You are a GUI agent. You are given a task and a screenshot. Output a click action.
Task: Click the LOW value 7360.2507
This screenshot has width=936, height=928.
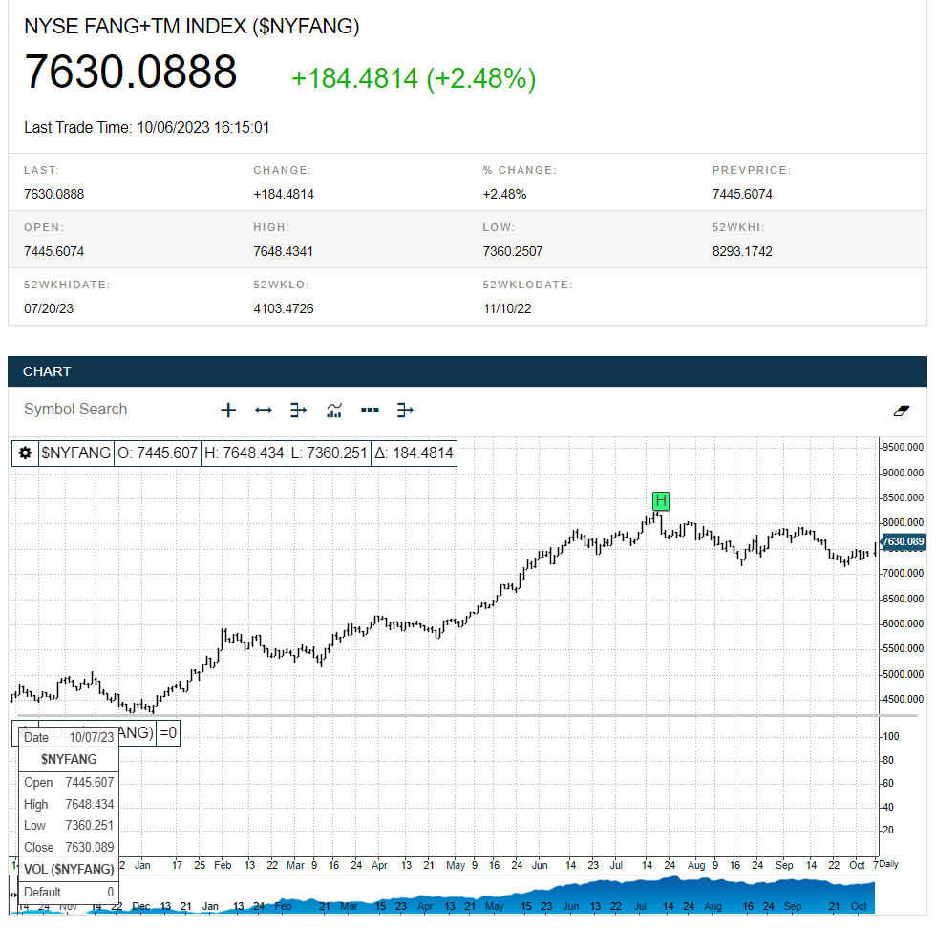tap(513, 251)
